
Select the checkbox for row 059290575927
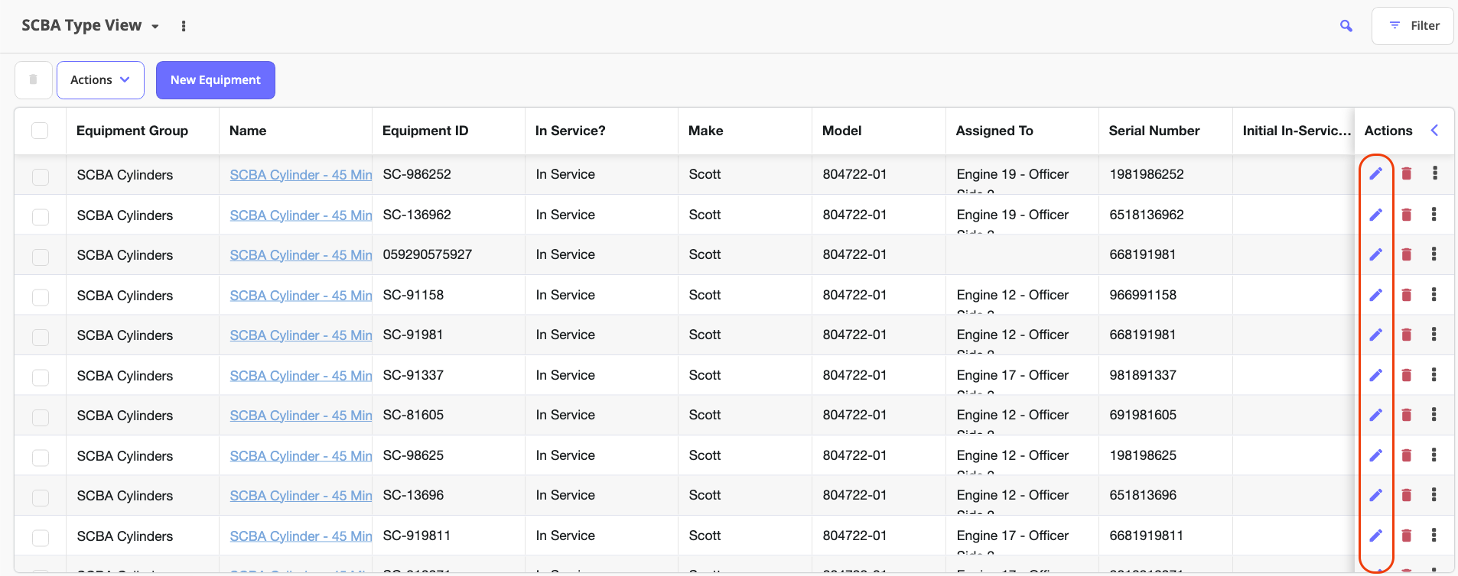41,257
